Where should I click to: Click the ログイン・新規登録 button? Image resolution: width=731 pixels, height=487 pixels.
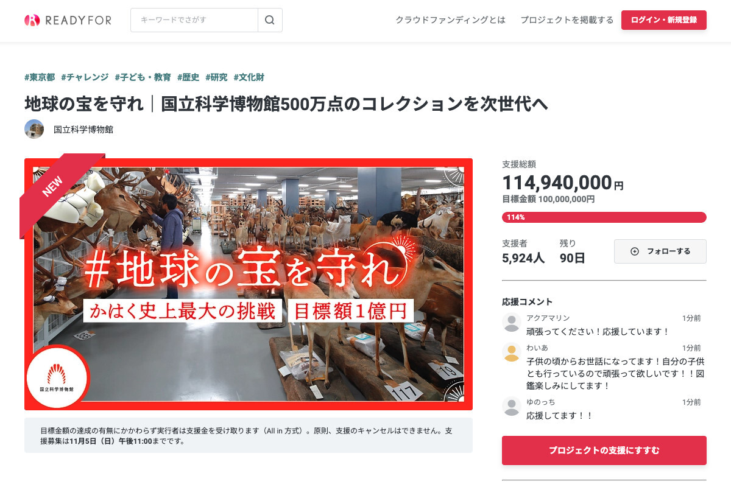(664, 20)
